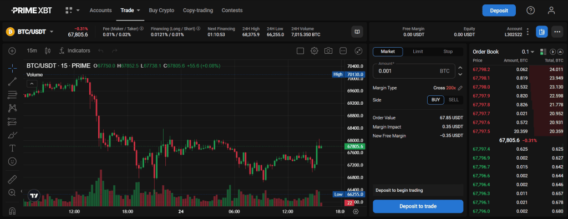Image resolution: width=568 pixels, height=219 pixels.
Task: Show fee info tooltip icon
Action: 141,28
